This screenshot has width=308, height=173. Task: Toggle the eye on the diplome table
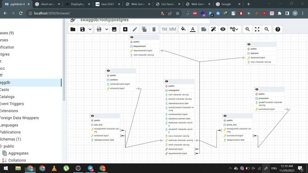tap(249, 44)
